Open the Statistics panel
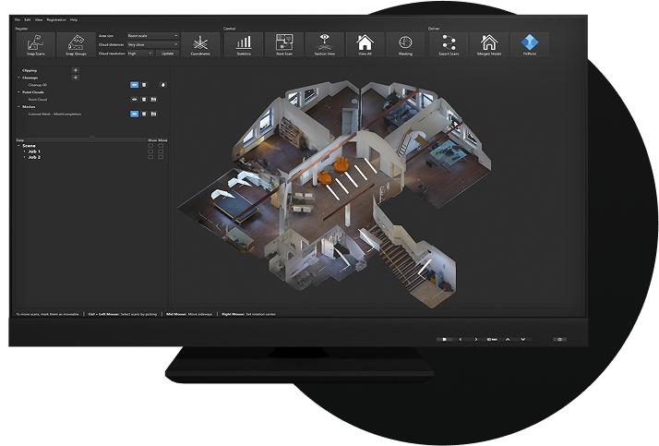 coord(244,44)
